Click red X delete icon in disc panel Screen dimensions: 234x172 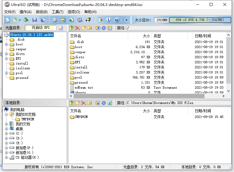78,28
